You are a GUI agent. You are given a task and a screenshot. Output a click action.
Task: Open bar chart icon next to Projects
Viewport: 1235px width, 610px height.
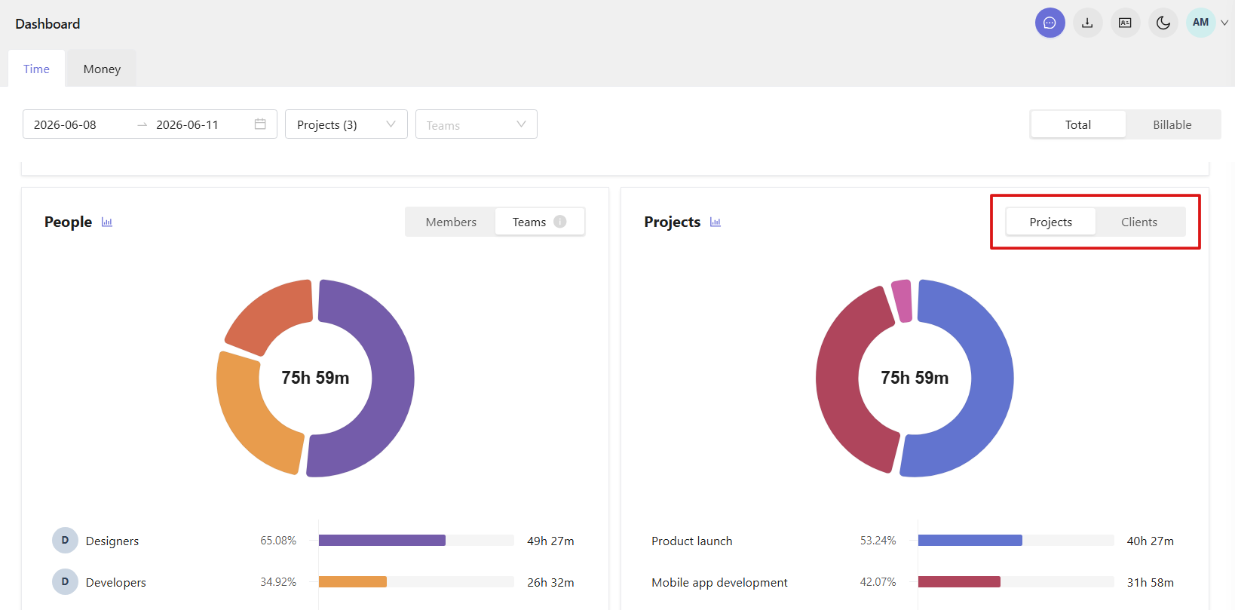[x=716, y=222]
